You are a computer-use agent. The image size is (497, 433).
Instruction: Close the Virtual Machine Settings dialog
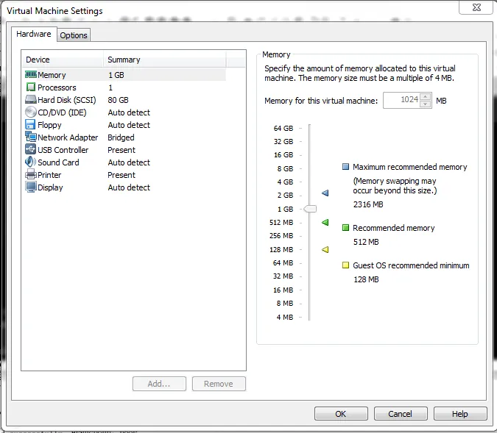tap(476, 7)
